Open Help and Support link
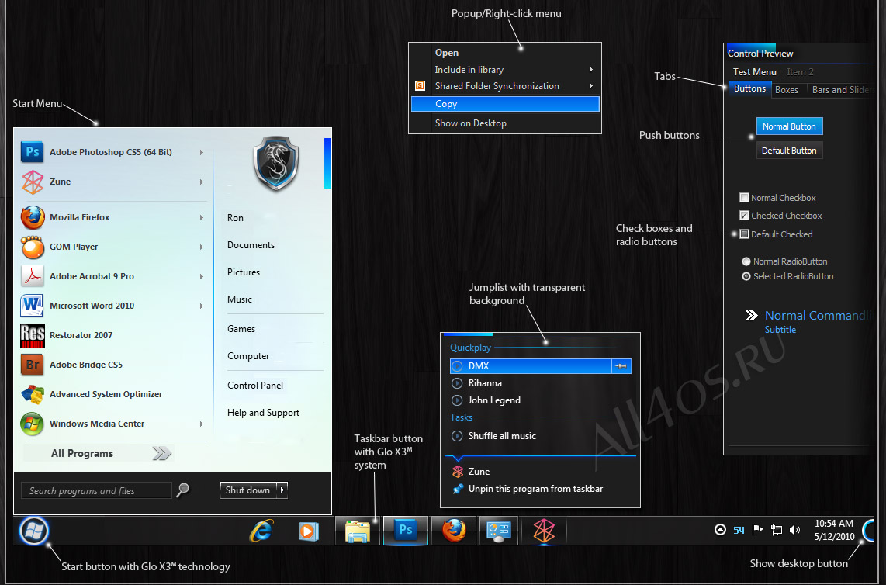Screen dimensions: 886x585 263,413
